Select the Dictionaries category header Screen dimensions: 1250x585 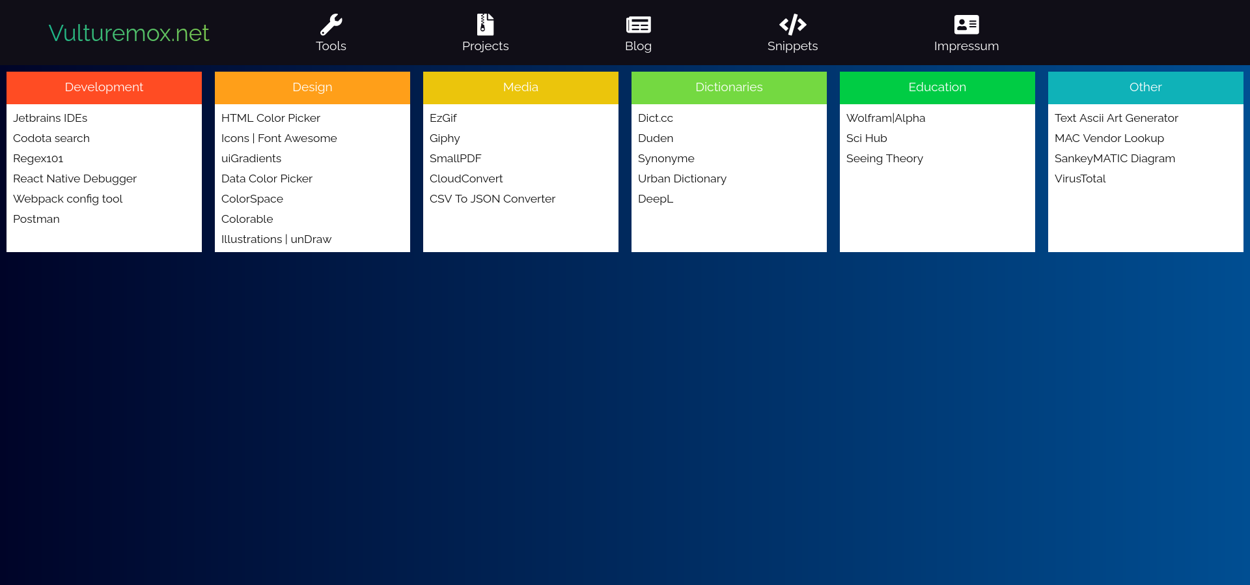coord(729,88)
